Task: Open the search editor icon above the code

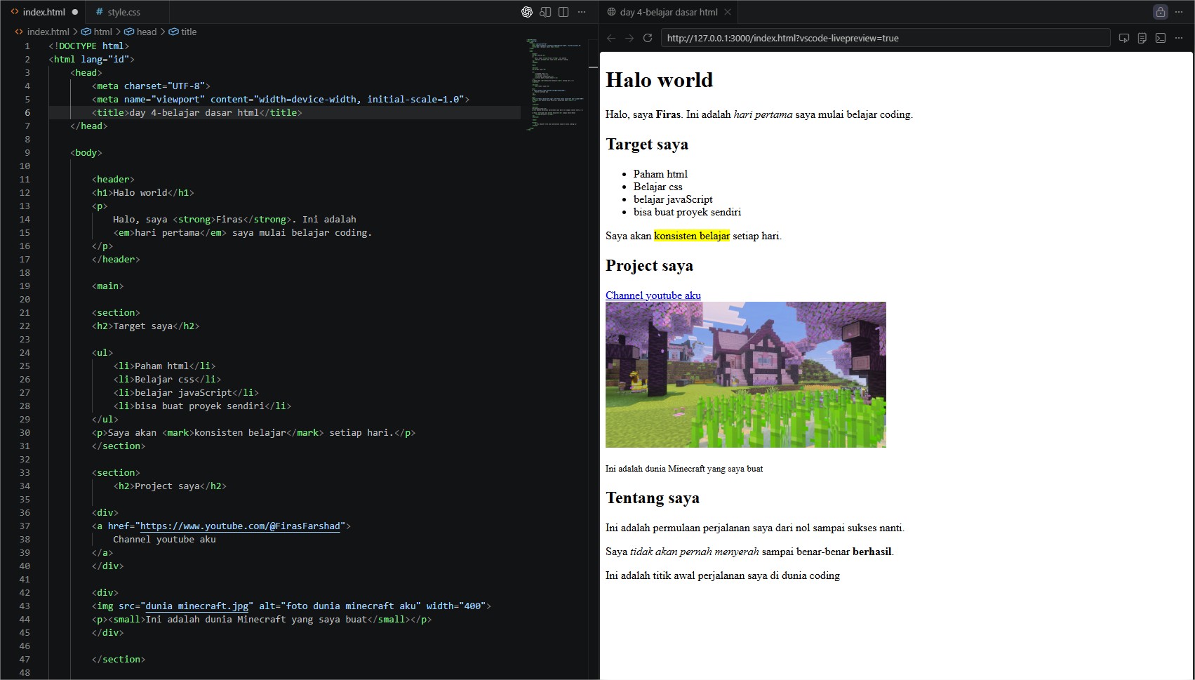Action: [x=545, y=12]
